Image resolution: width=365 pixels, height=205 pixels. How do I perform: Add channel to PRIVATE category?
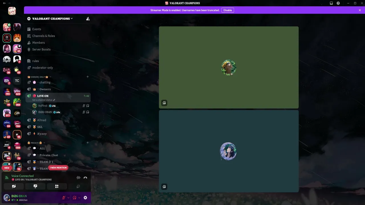click(x=88, y=143)
